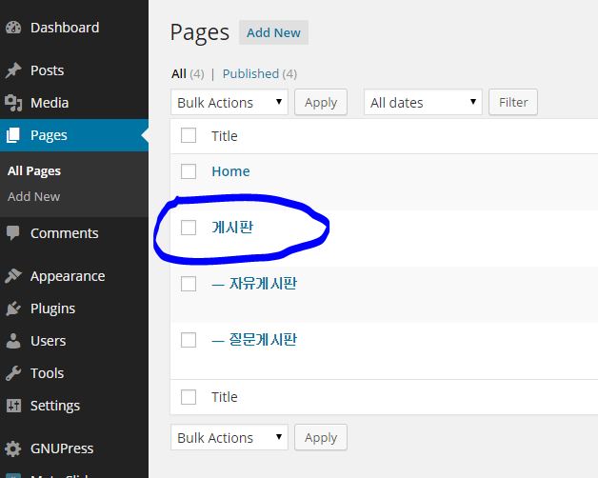Open the 자유게시판 page link

point(263,284)
